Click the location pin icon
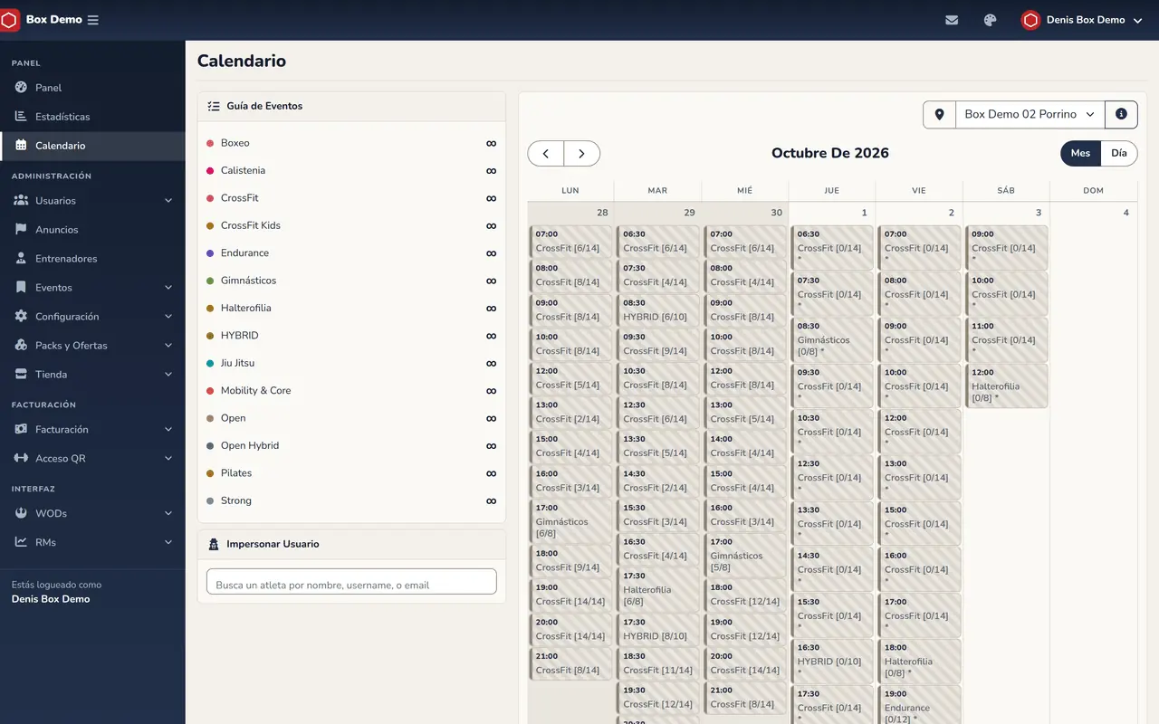This screenshot has height=724, width=1159. (x=939, y=114)
